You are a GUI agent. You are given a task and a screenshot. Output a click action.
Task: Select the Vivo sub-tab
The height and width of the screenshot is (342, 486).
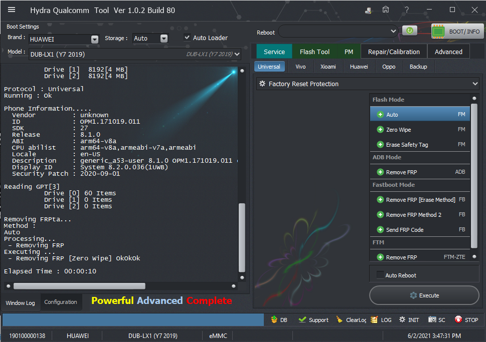click(300, 67)
